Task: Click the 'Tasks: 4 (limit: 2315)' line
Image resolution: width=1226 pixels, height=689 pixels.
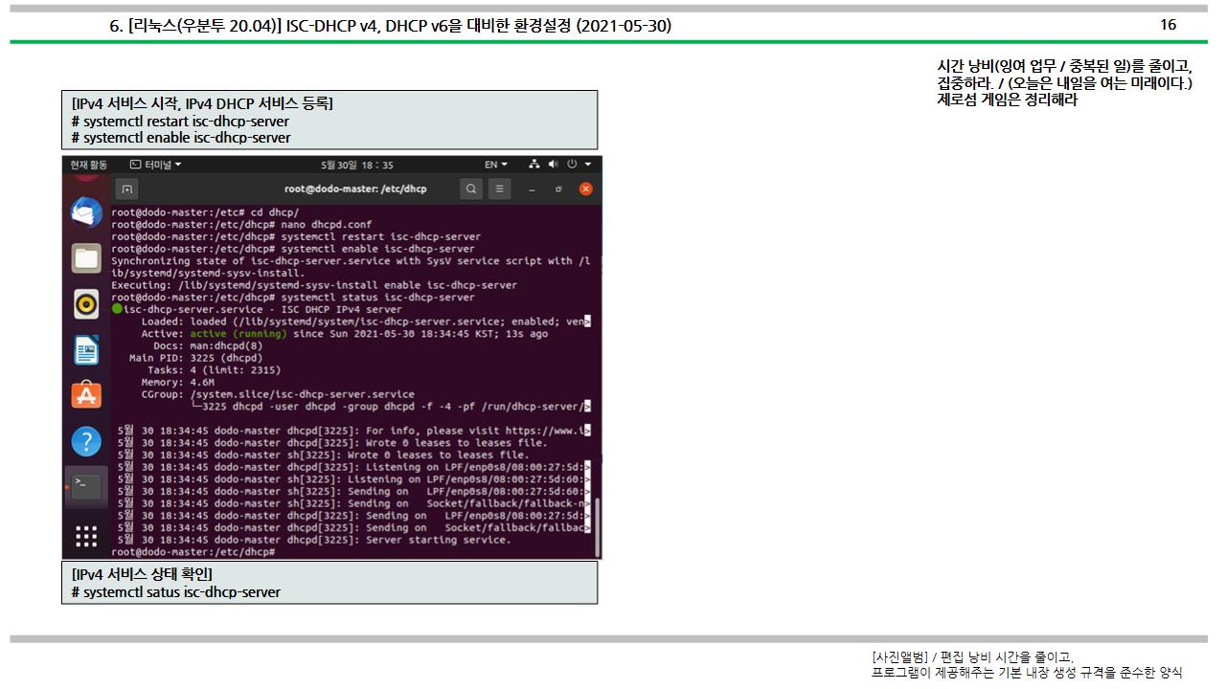Action: click(x=214, y=370)
